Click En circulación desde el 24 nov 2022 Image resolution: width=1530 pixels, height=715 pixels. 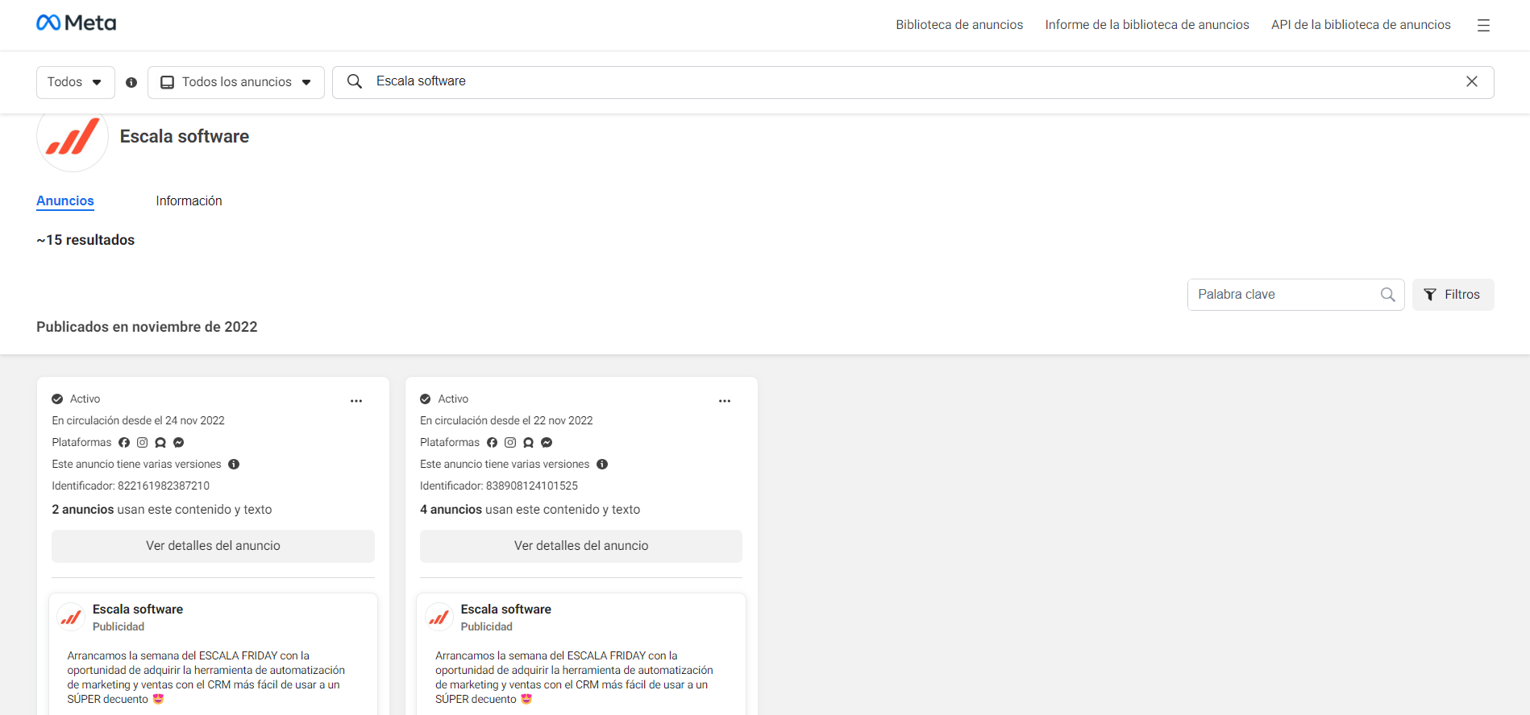[138, 420]
